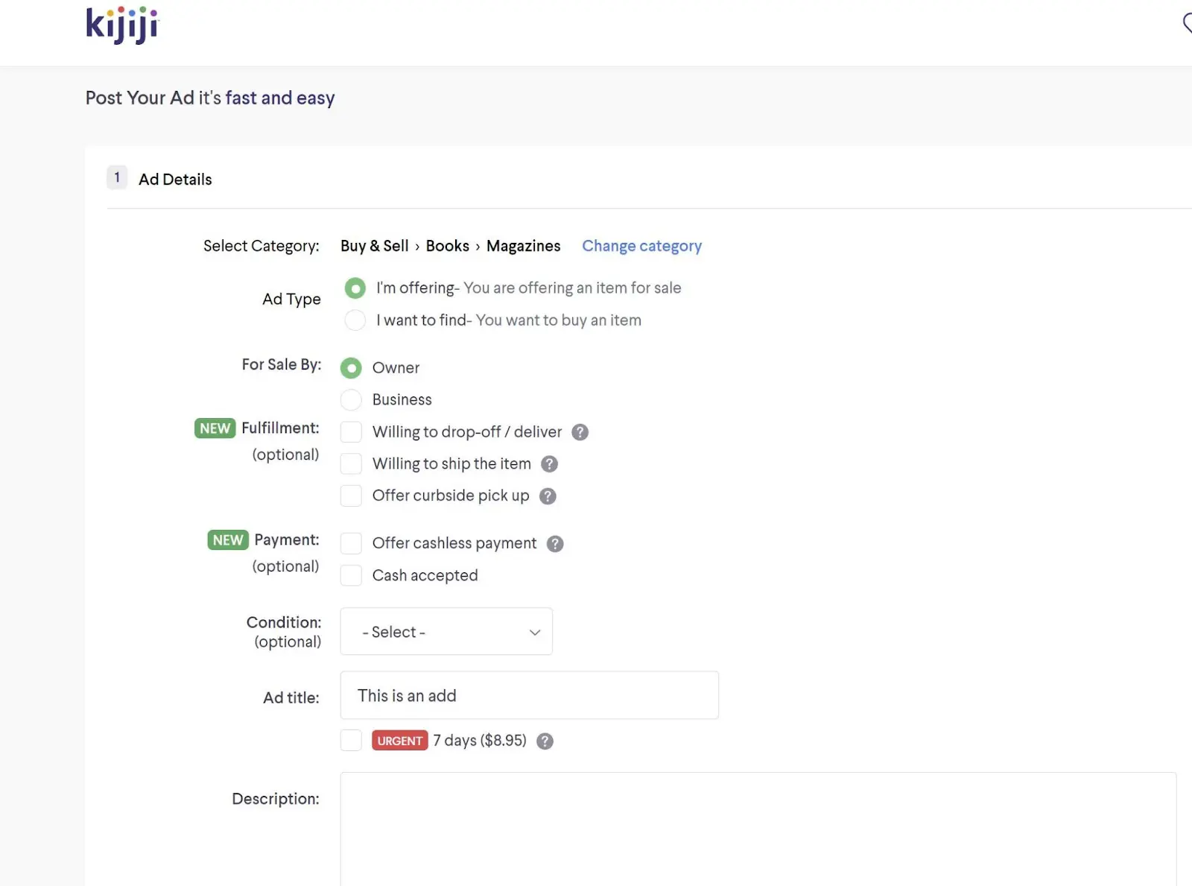Show help for Urgent 7 days option
The width and height of the screenshot is (1192, 886).
click(x=545, y=741)
